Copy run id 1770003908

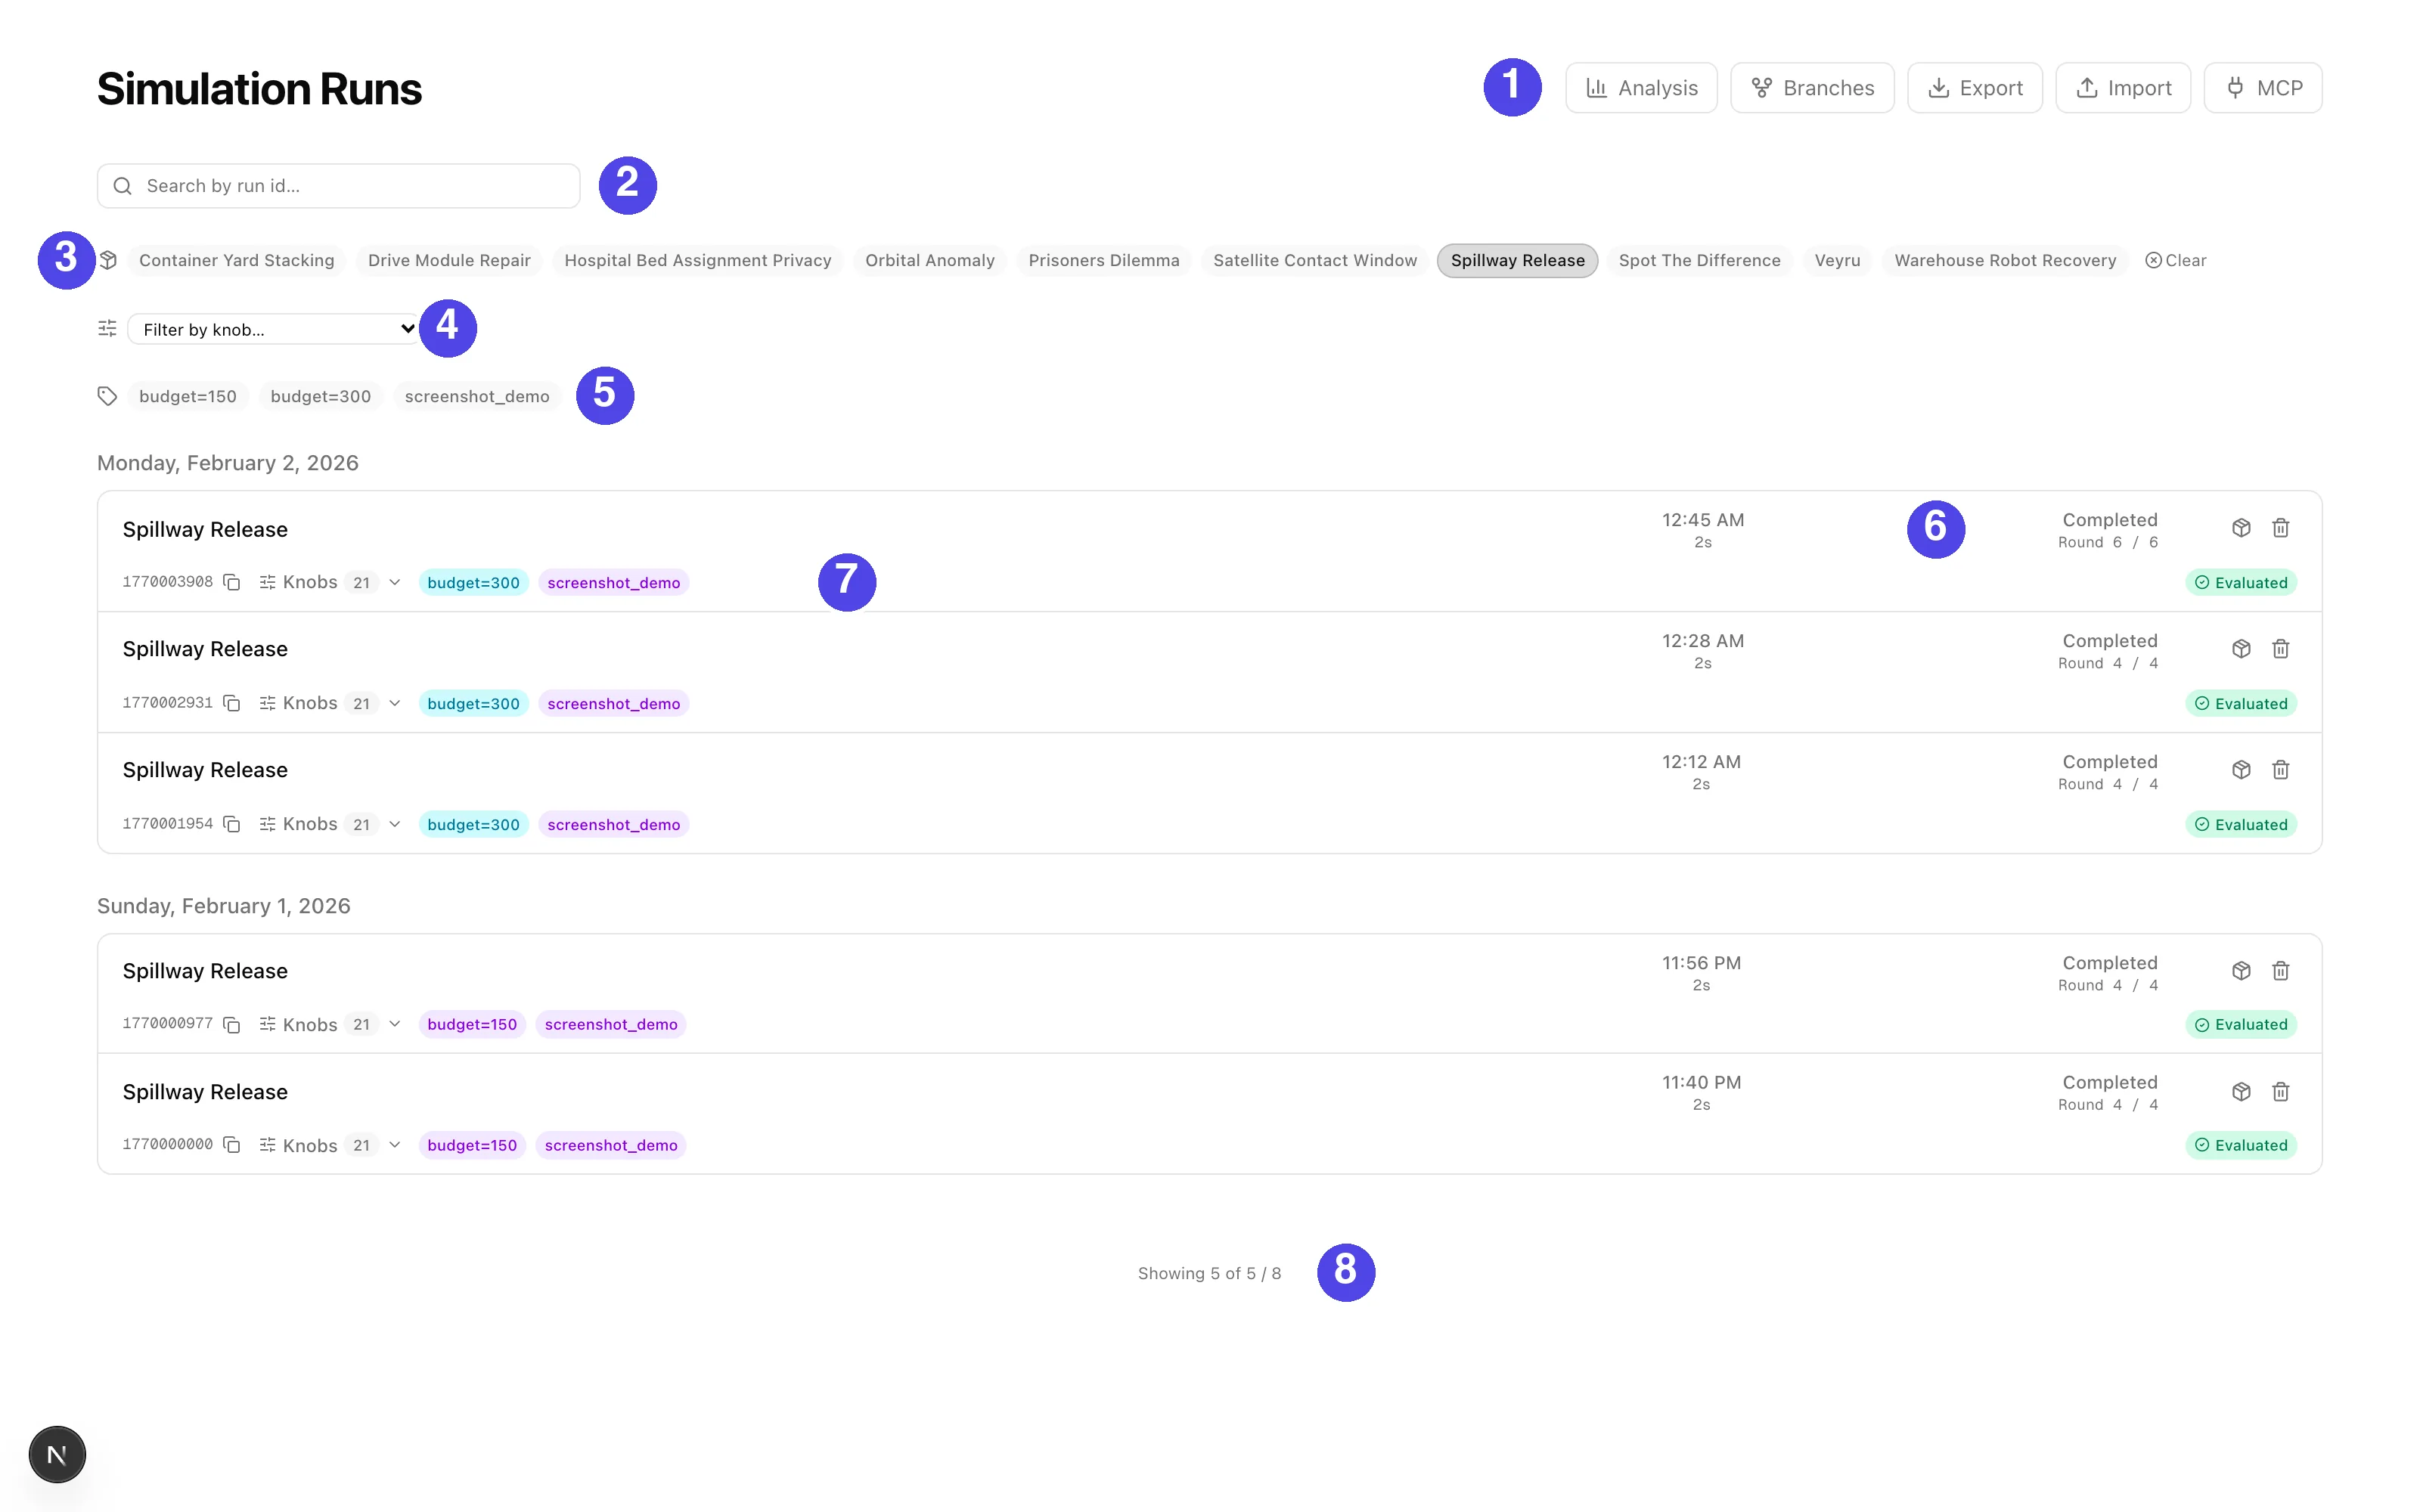[232, 582]
